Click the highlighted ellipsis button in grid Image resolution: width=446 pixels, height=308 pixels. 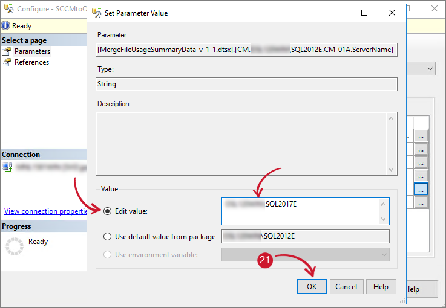421,189
